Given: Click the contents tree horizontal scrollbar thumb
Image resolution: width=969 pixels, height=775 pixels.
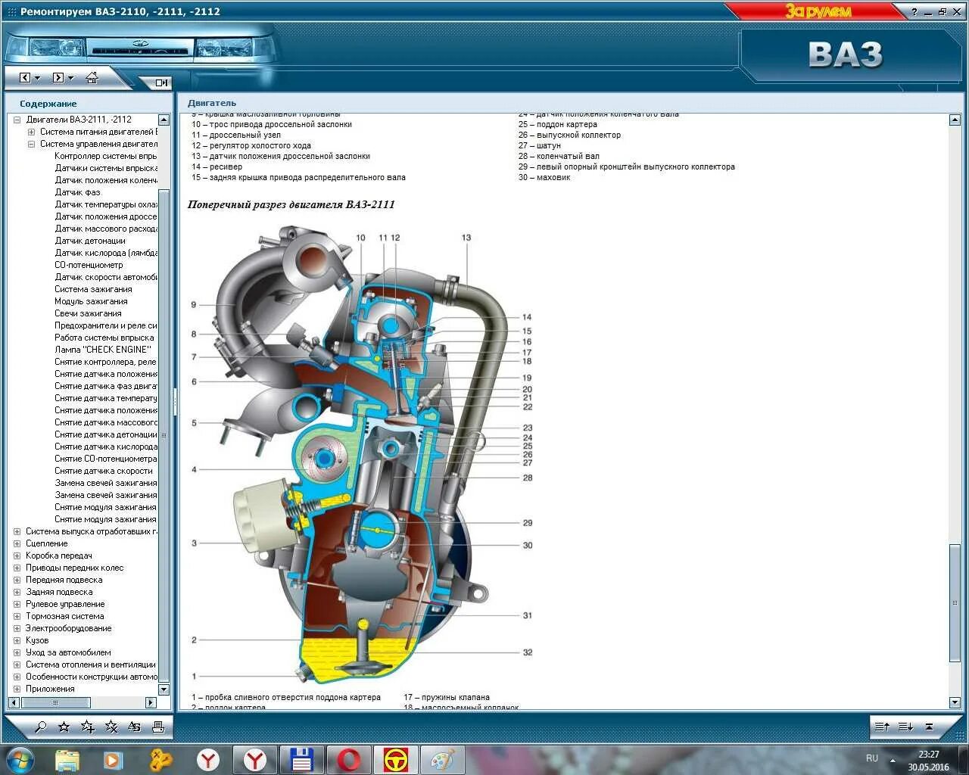Looking at the screenshot, I should pos(55,702).
